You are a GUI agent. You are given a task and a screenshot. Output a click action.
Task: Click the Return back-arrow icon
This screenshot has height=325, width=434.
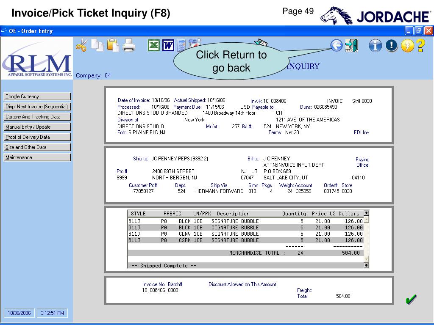click(x=336, y=45)
